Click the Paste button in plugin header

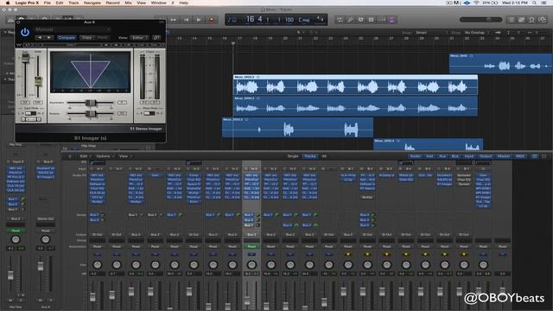(x=102, y=37)
